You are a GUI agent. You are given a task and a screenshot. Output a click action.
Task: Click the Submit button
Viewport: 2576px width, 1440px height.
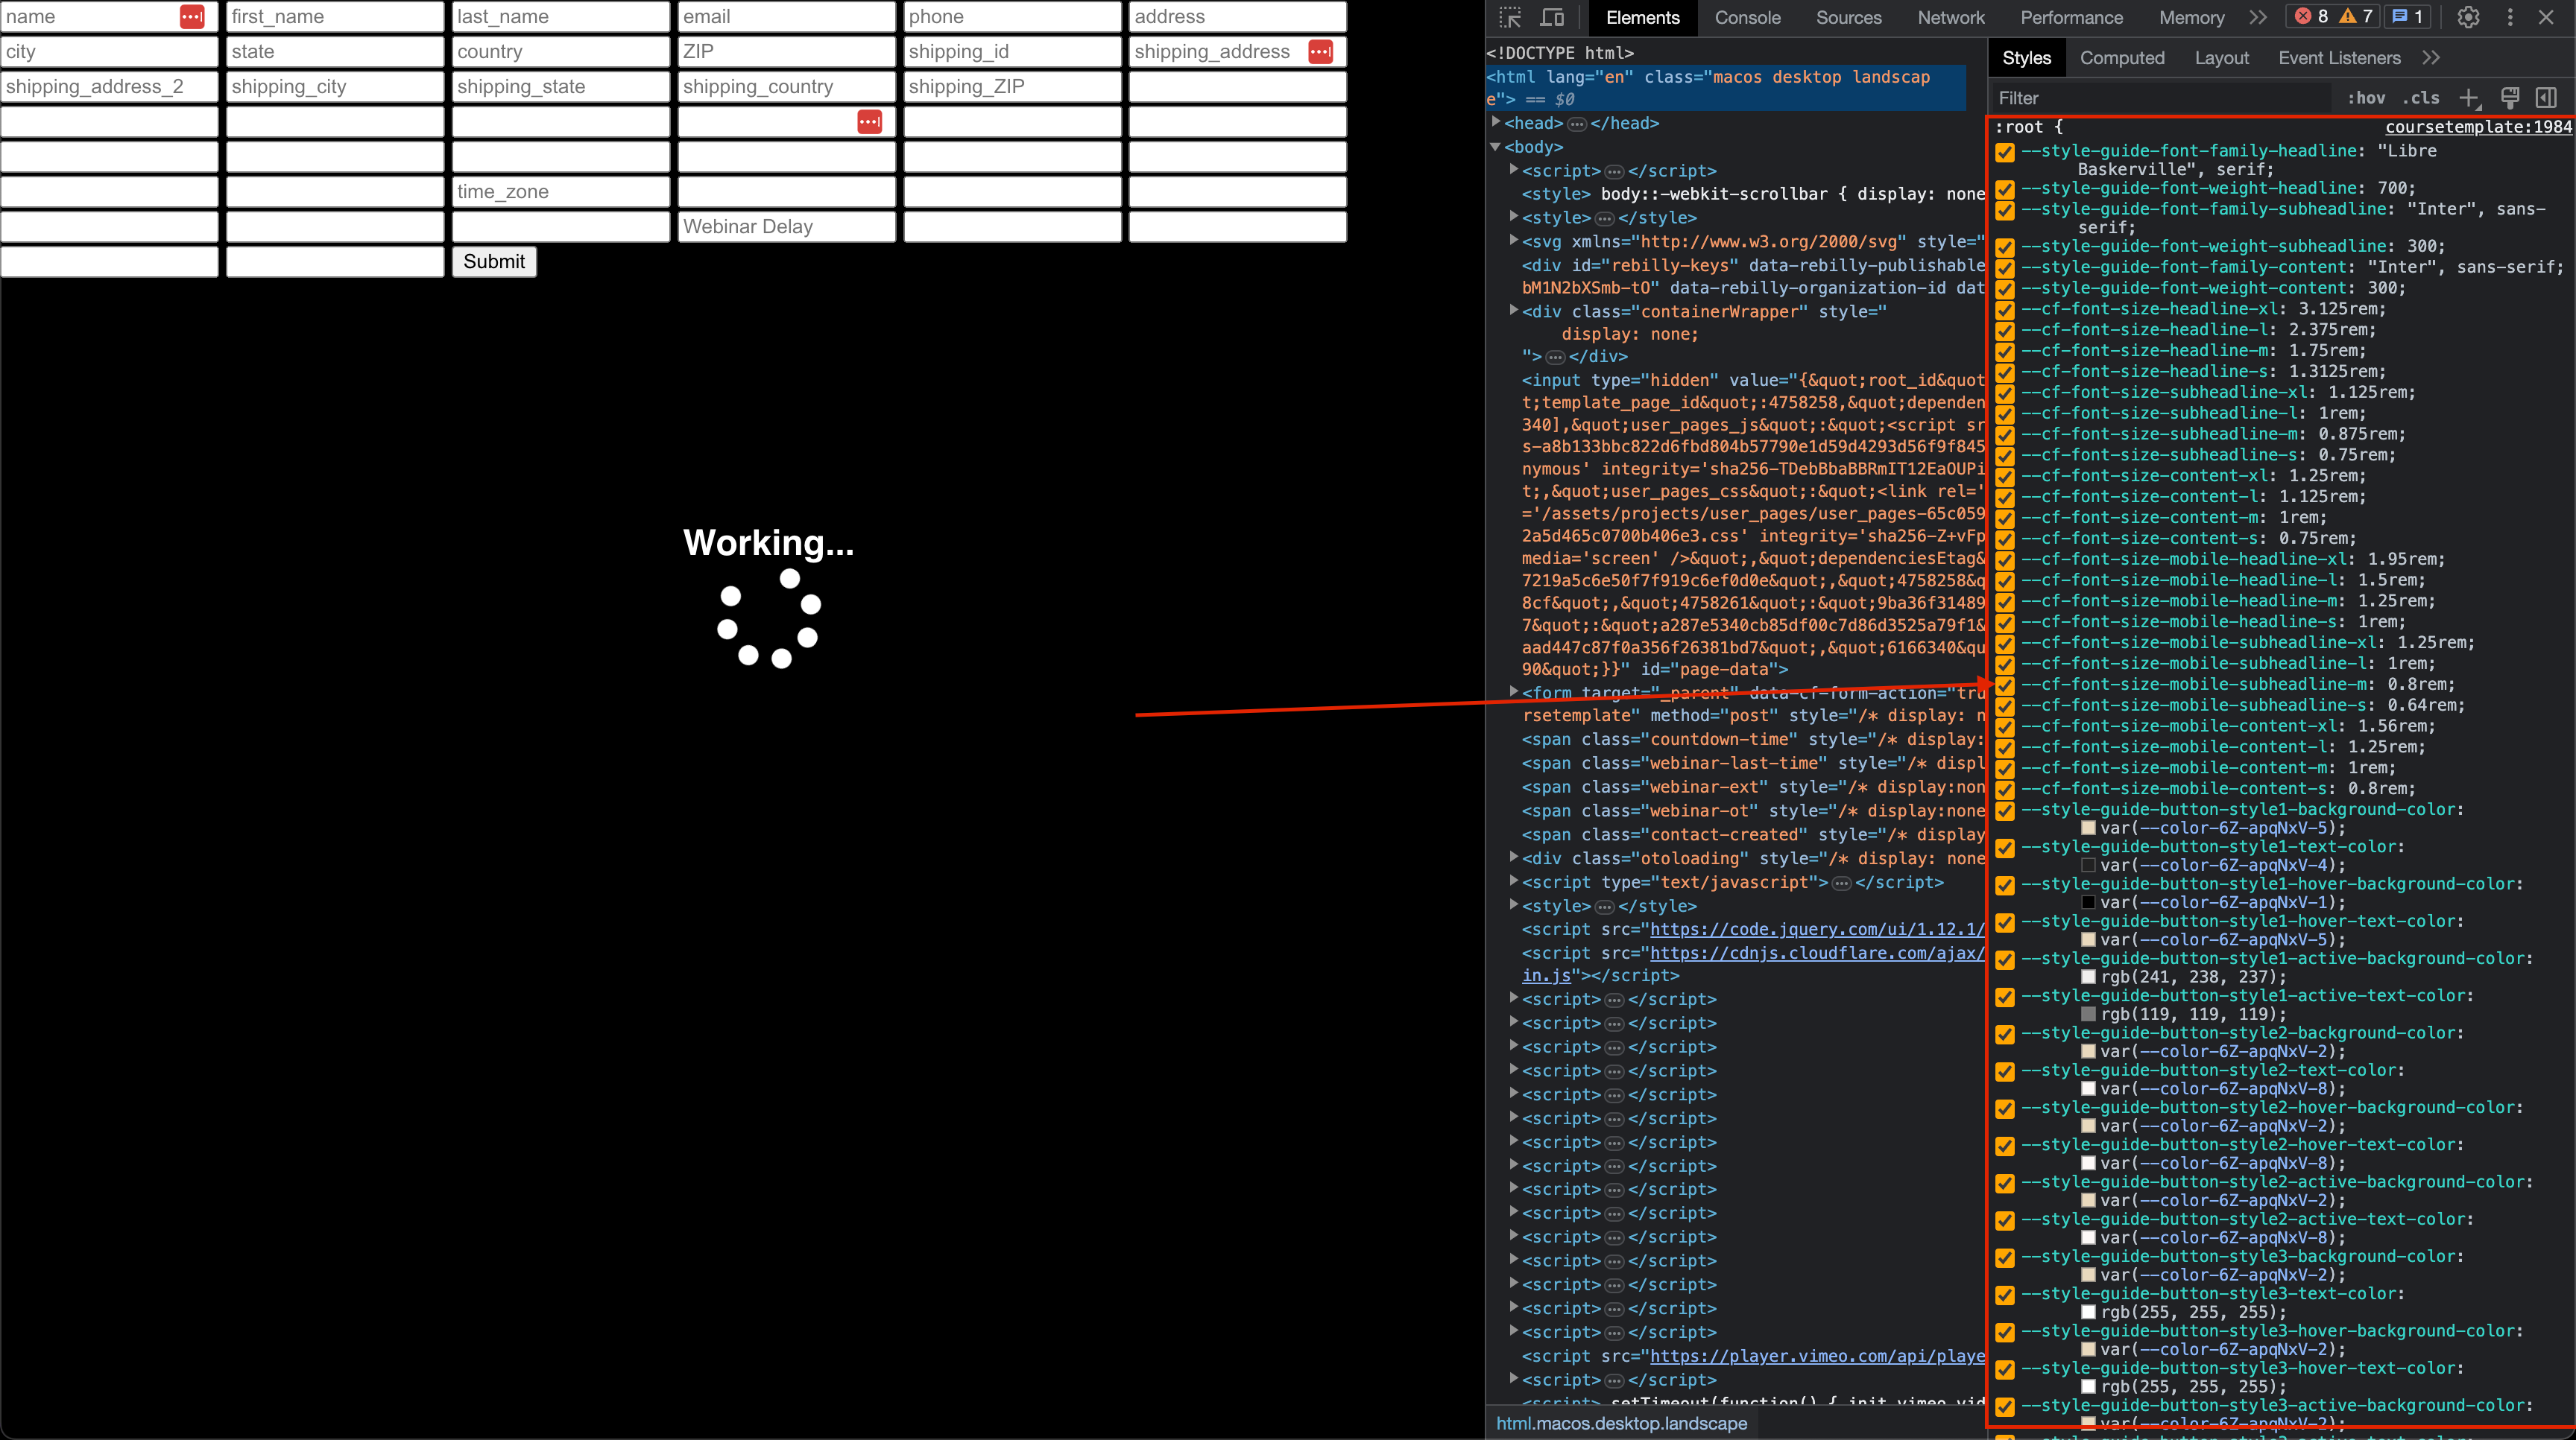coord(494,261)
